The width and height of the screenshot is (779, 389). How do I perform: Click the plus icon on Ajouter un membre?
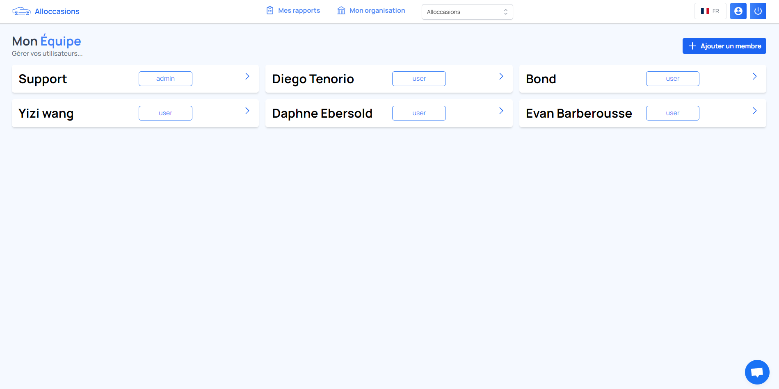point(692,46)
